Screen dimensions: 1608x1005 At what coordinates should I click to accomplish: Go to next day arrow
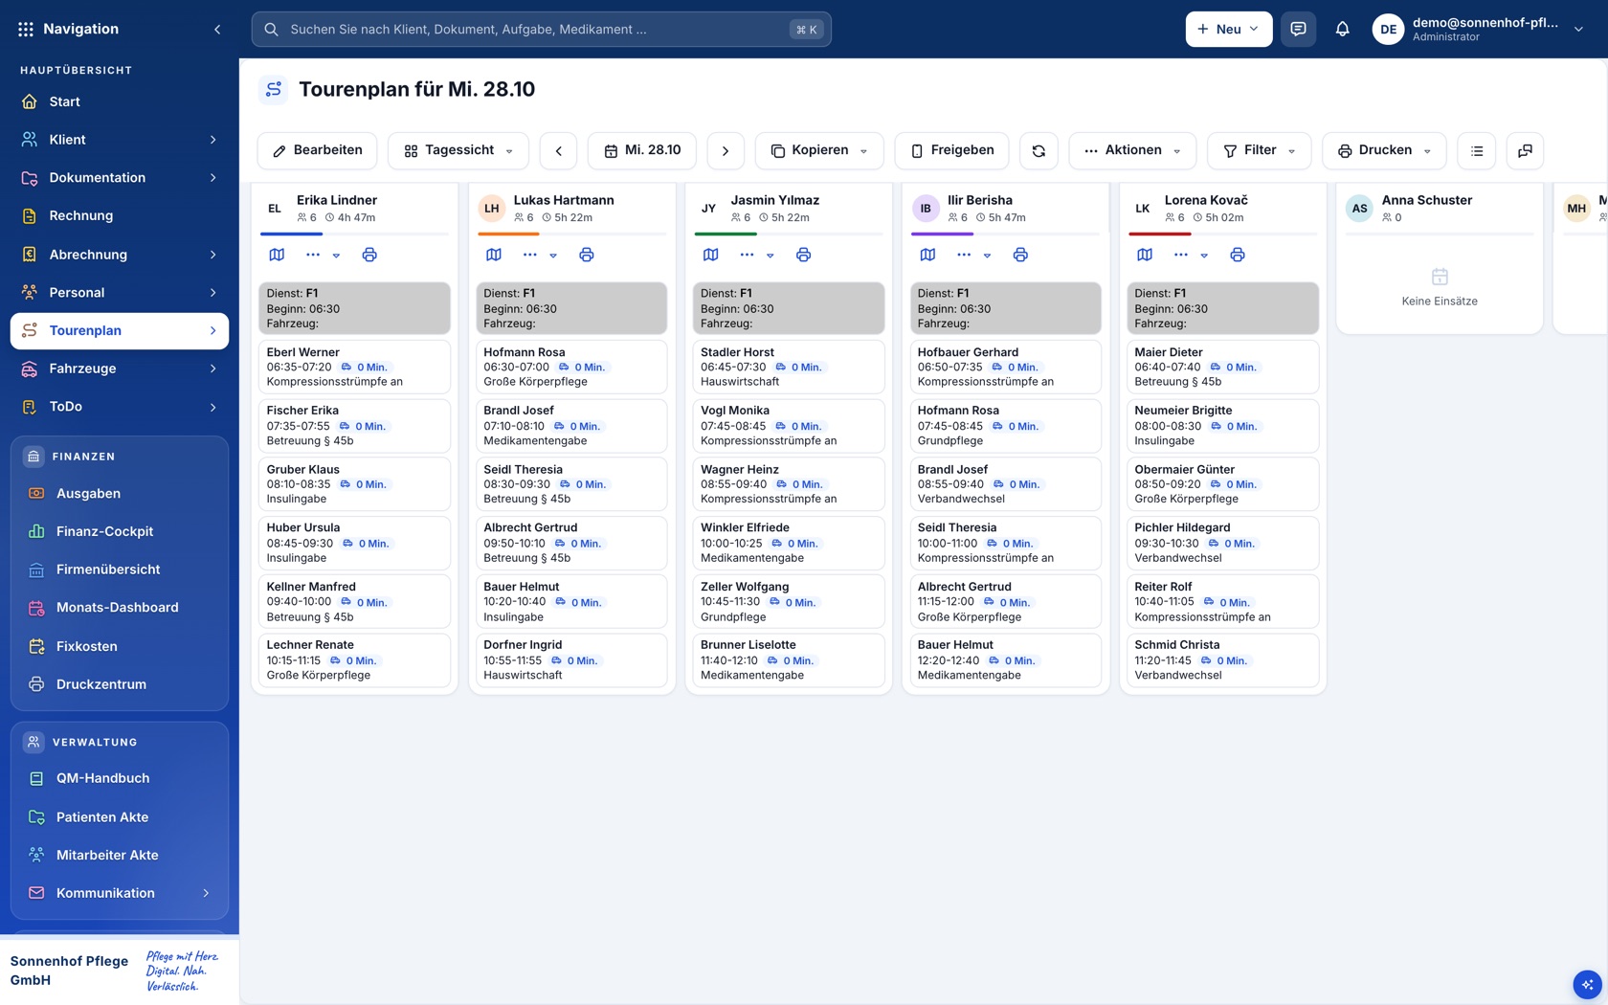pyautogui.click(x=726, y=151)
